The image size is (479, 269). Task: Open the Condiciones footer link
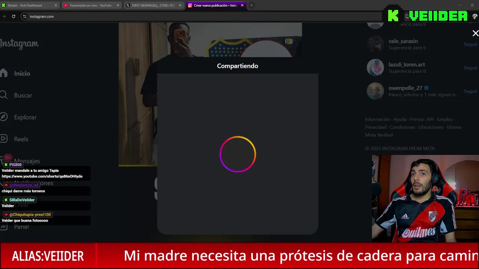click(402, 127)
